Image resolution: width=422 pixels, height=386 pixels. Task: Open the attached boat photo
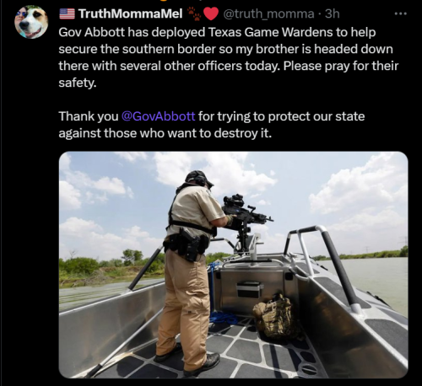tap(233, 265)
